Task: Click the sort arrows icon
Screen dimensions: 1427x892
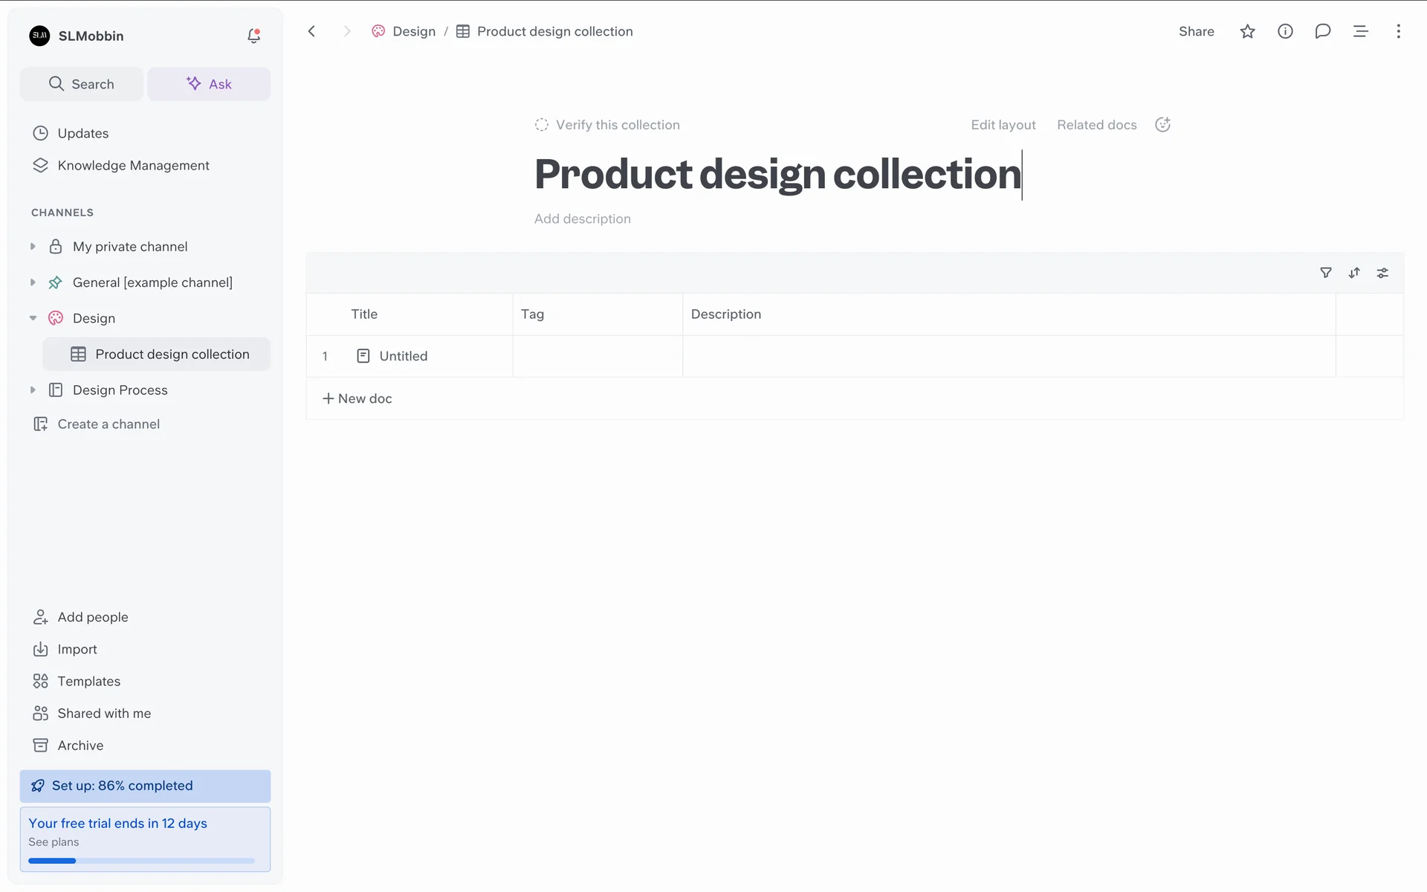Action: point(1354,273)
